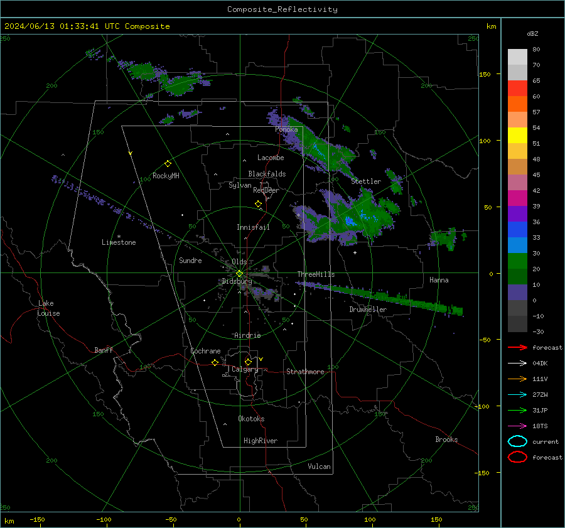The height and width of the screenshot is (528, 565).
Task: Click the km label at bottom left
Action: tap(9, 521)
